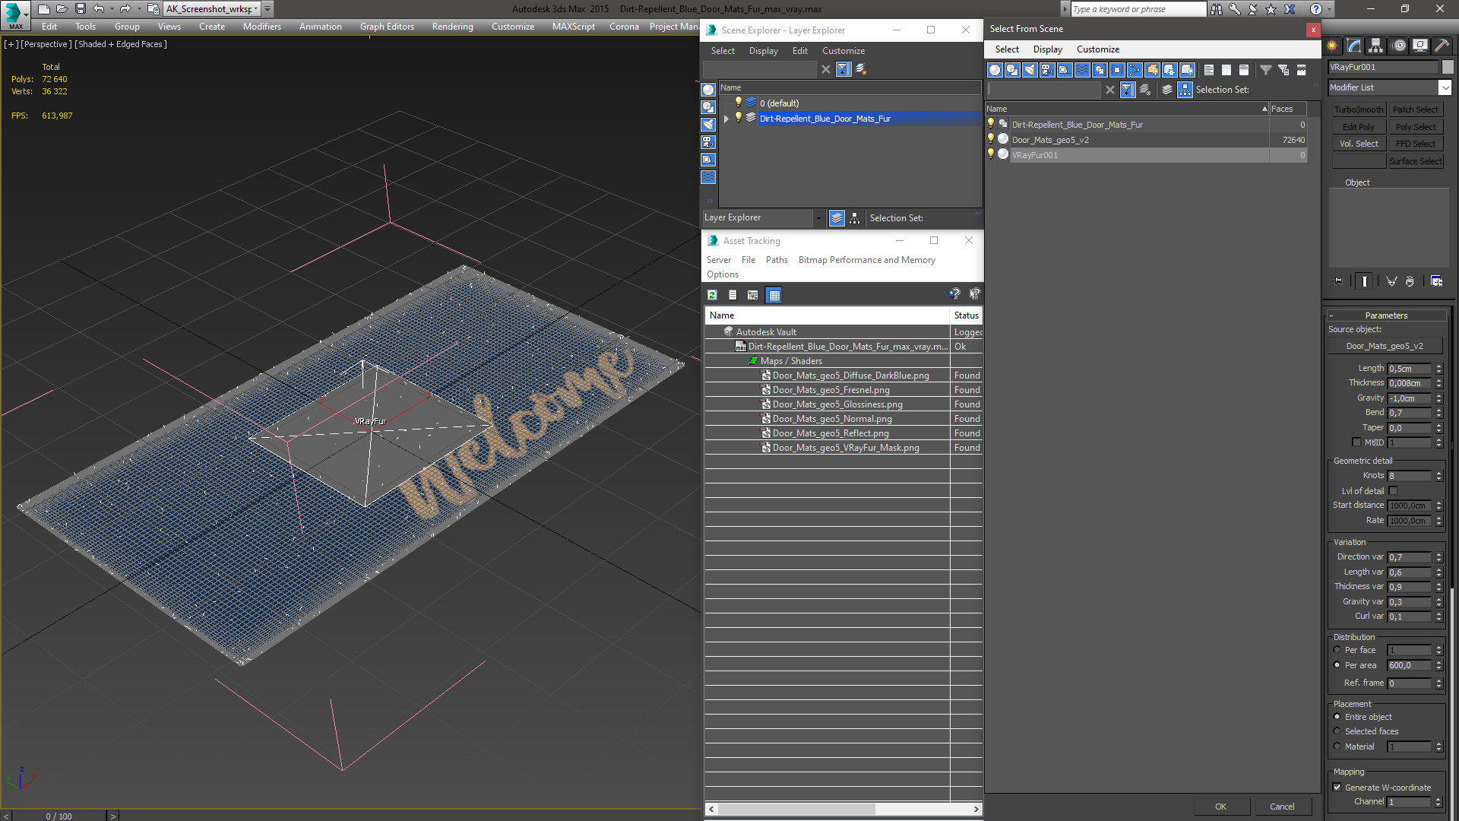Click Per area value spinner arrows

click(1438, 665)
